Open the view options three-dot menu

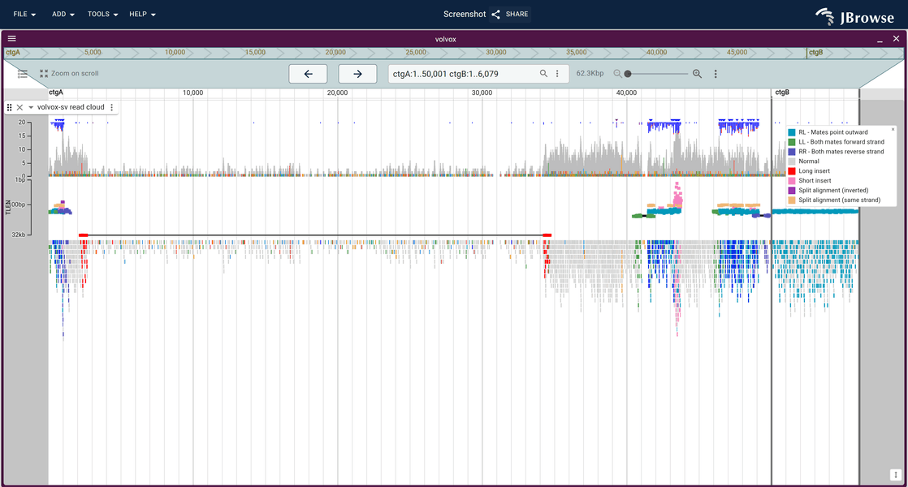pos(716,73)
